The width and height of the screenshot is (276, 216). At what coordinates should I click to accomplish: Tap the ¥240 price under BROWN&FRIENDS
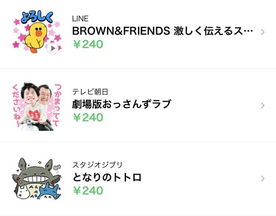point(88,44)
